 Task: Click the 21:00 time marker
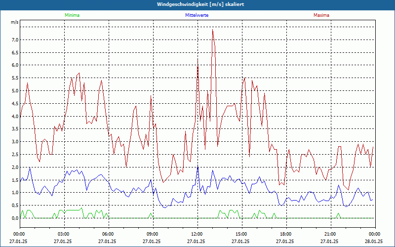pos(330,234)
